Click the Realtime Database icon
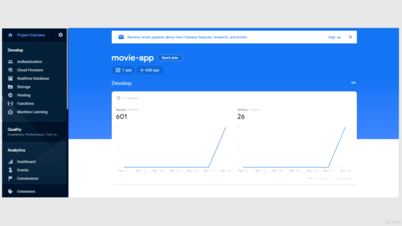The width and height of the screenshot is (402, 226). coord(10,78)
